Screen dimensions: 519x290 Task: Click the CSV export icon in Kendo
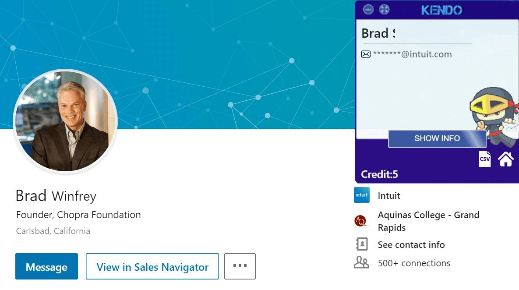(x=485, y=159)
